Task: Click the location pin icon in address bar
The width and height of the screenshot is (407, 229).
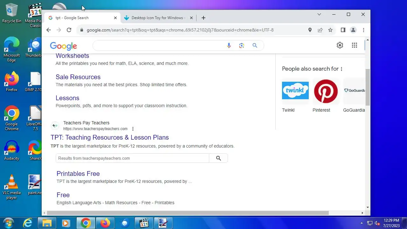Action: (310, 30)
